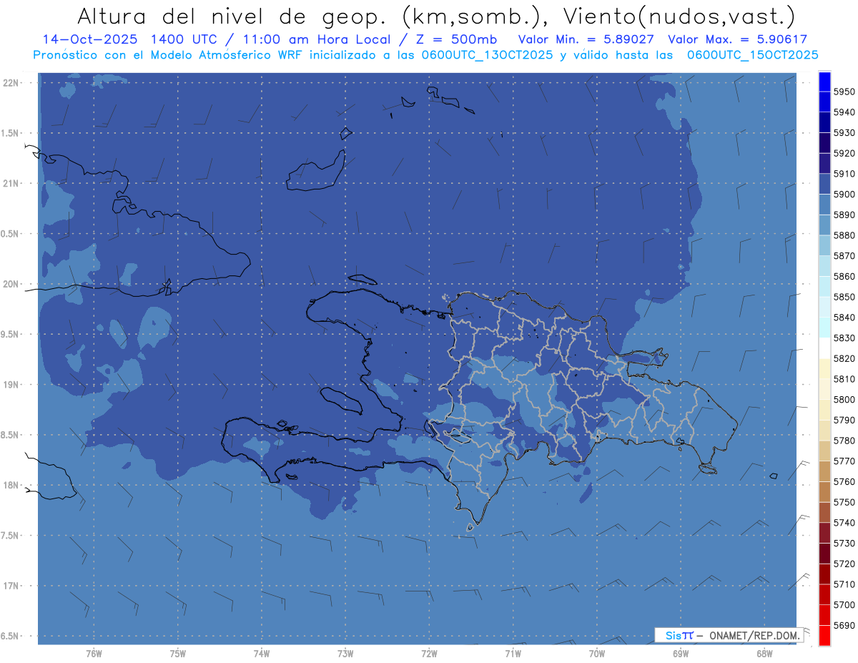Click the longitude axis label '70W'
858x663 pixels.
(596, 654)
